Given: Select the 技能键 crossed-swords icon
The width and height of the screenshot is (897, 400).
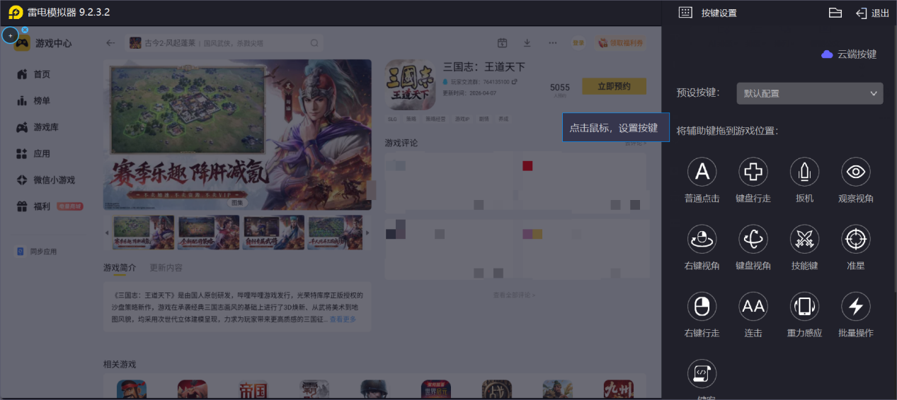Looking at the screenshot, I should (x=804, y=239).
